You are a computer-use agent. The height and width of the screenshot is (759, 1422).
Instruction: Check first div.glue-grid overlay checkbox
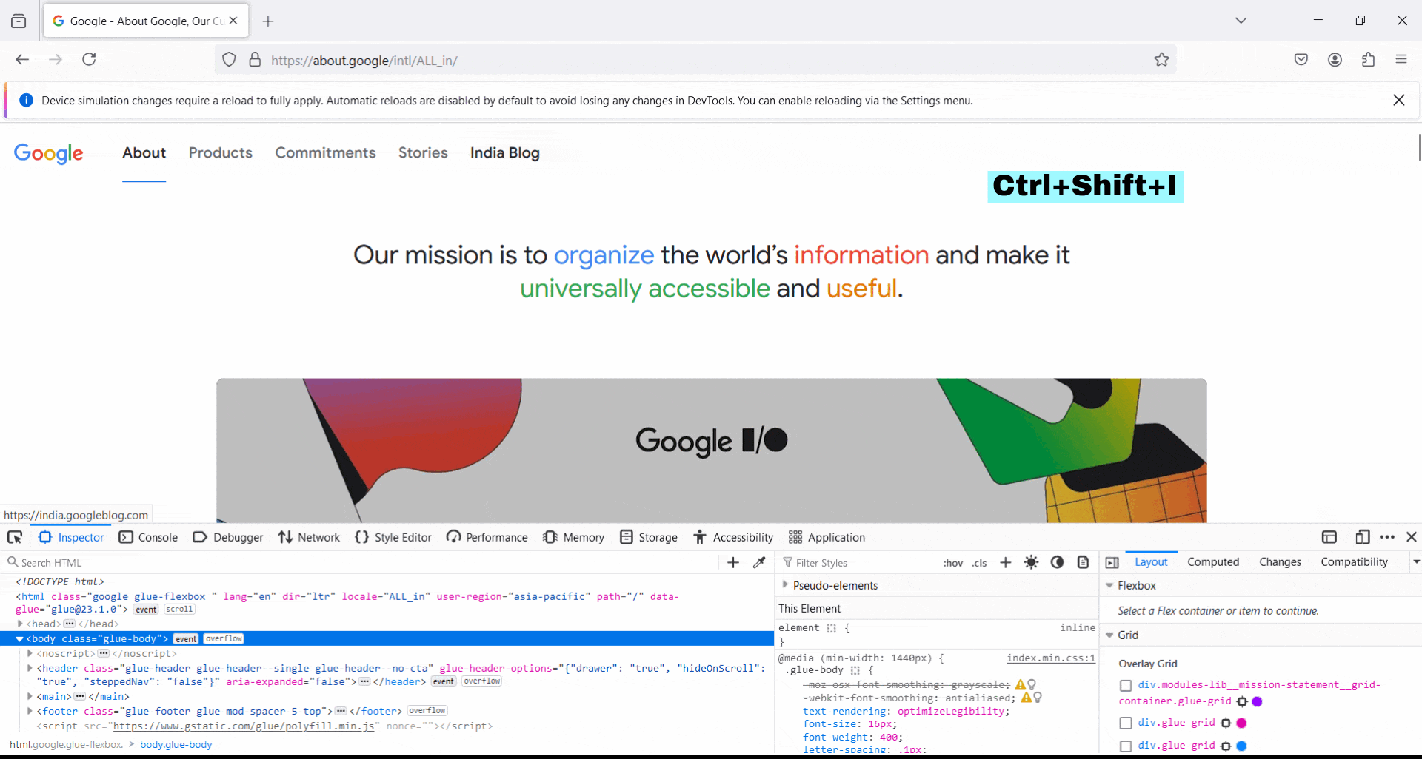coord(1126,723)
